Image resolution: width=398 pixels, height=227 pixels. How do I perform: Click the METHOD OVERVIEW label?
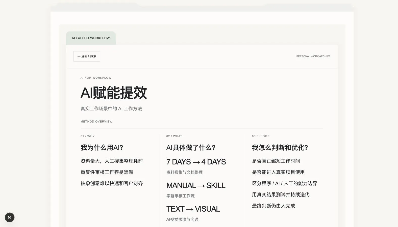pos(96,122)
